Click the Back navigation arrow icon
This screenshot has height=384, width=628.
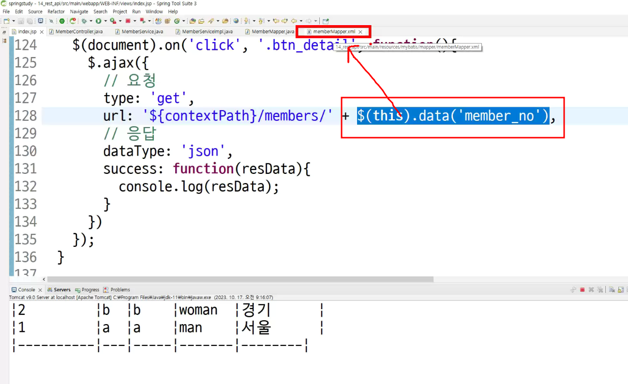pos(294,21)
